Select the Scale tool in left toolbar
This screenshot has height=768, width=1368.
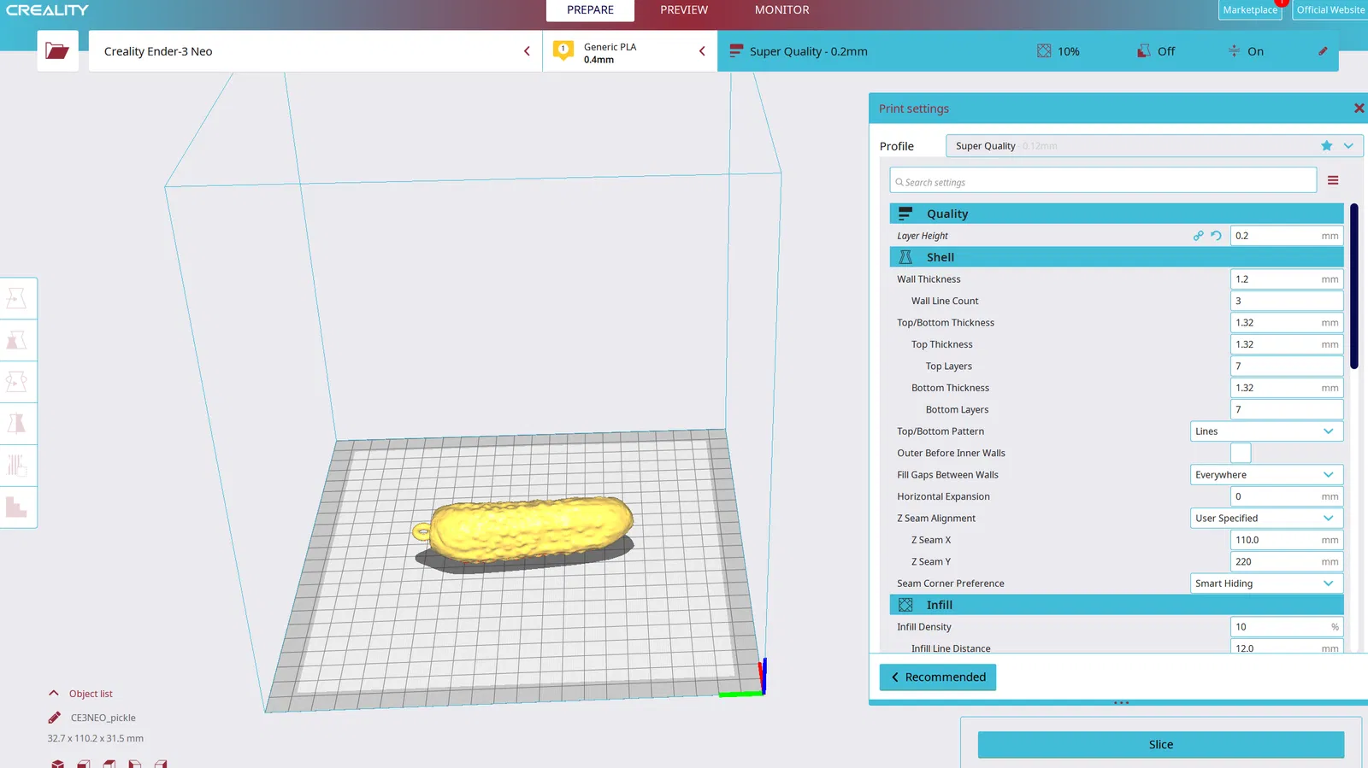pyautogui.click(x=17, y=340)
